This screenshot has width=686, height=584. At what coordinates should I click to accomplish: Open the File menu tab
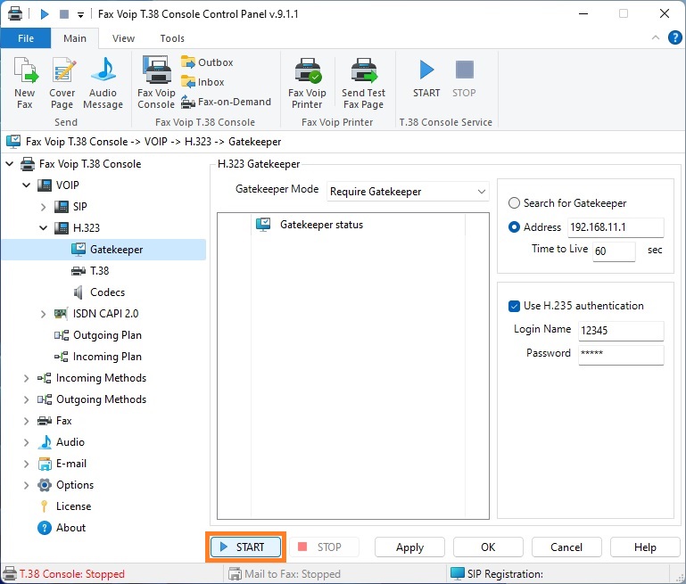click(x=26, y=38)
